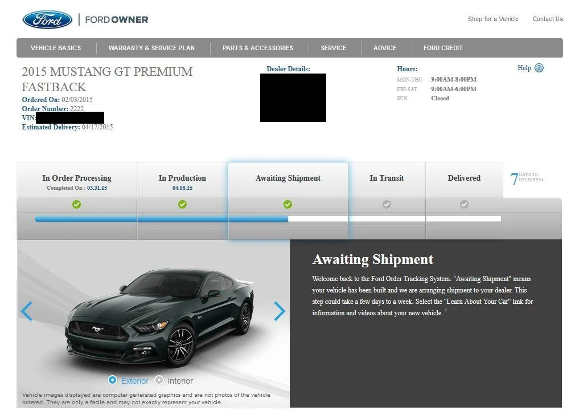The width and height of the screenshot is (575, 419).
Task: Click the blue delivery progress bar
Action: pos(161,219)
